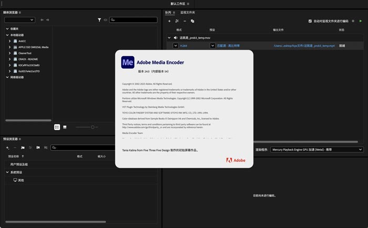Switch media browser to thumbnail view

(65, 127)
